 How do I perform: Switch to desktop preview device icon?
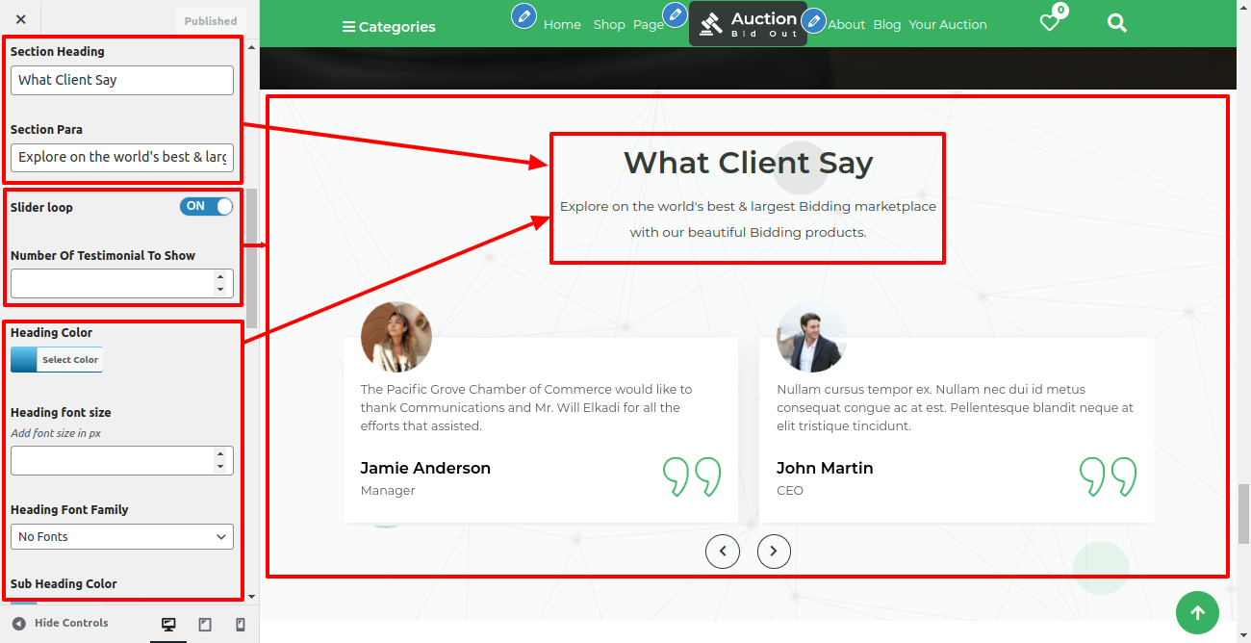168,625
